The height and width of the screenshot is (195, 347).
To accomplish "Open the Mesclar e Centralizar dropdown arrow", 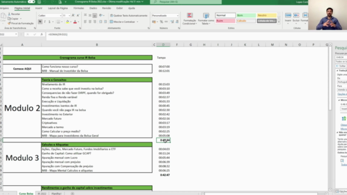I will point(137,22).
